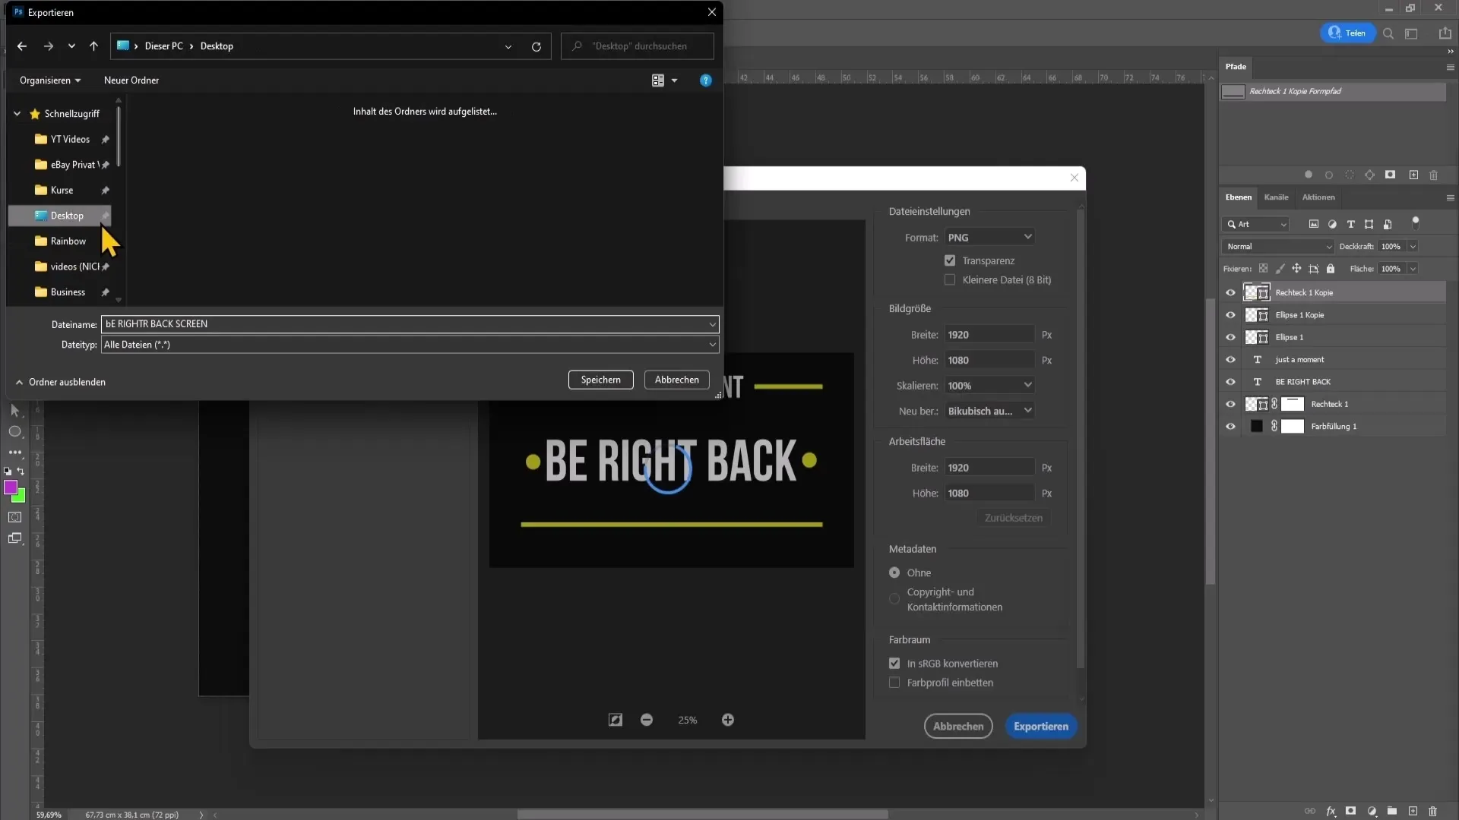This screenshot has width=1459, height=820.
Task: Select the Ellipse tool icon
Action: pos(14,431)
